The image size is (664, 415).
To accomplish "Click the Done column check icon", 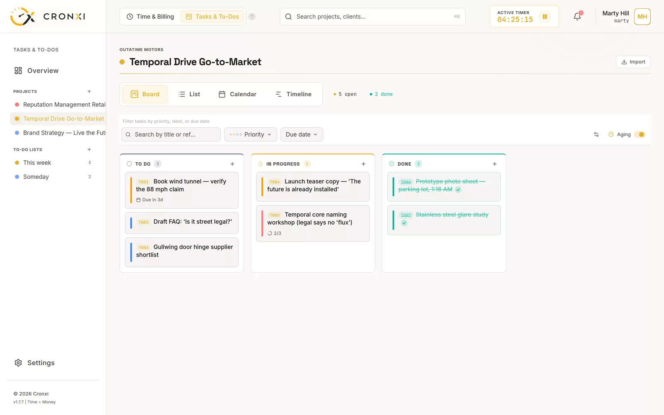I will [x=391, y=164].
